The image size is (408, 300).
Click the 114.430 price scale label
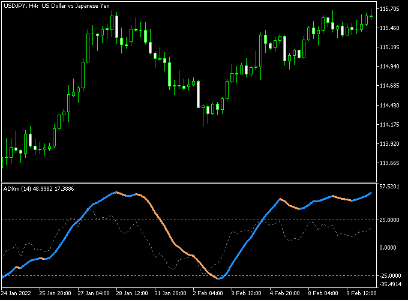389,105
